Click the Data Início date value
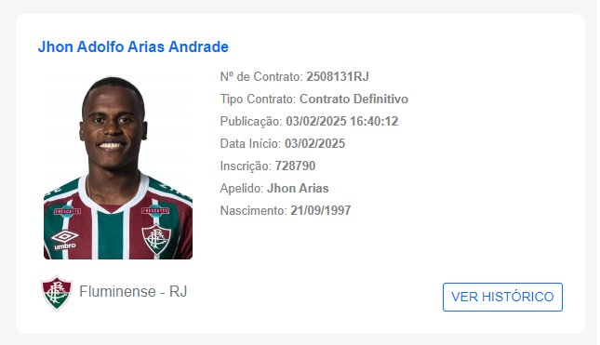Screen dimensions: 600x345 pos(315,143)
